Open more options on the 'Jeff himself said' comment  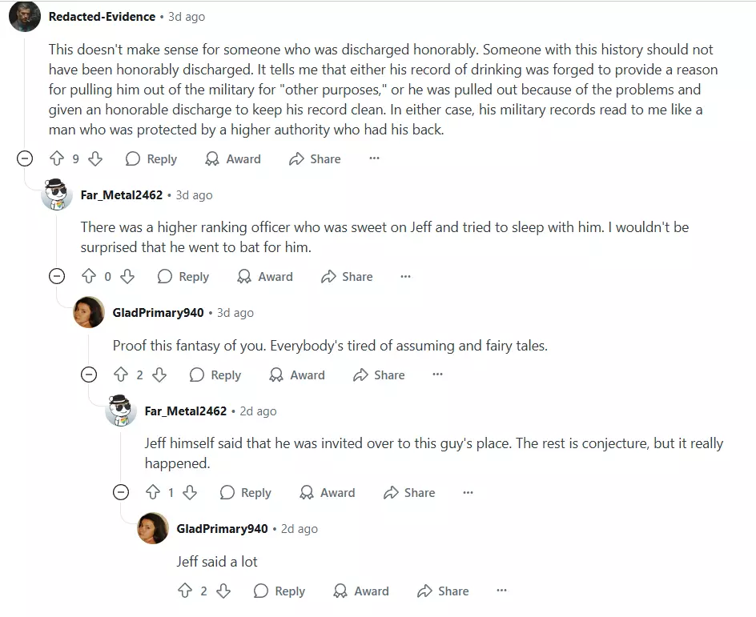(x=468, y=492)
